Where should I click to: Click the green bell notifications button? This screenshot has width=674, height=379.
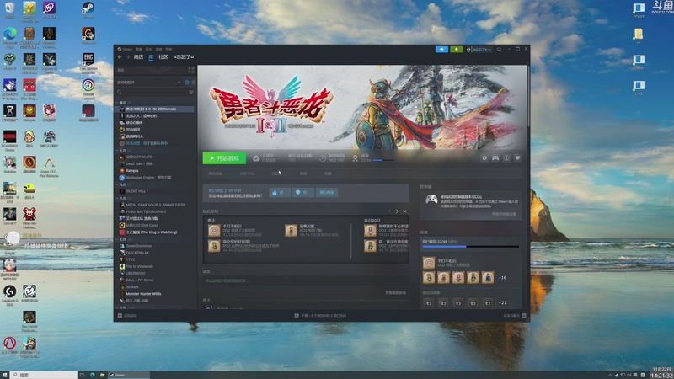point(456,50)
